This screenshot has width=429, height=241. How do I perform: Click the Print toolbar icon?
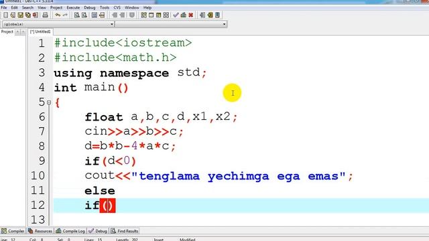click(x=45, y=15)
